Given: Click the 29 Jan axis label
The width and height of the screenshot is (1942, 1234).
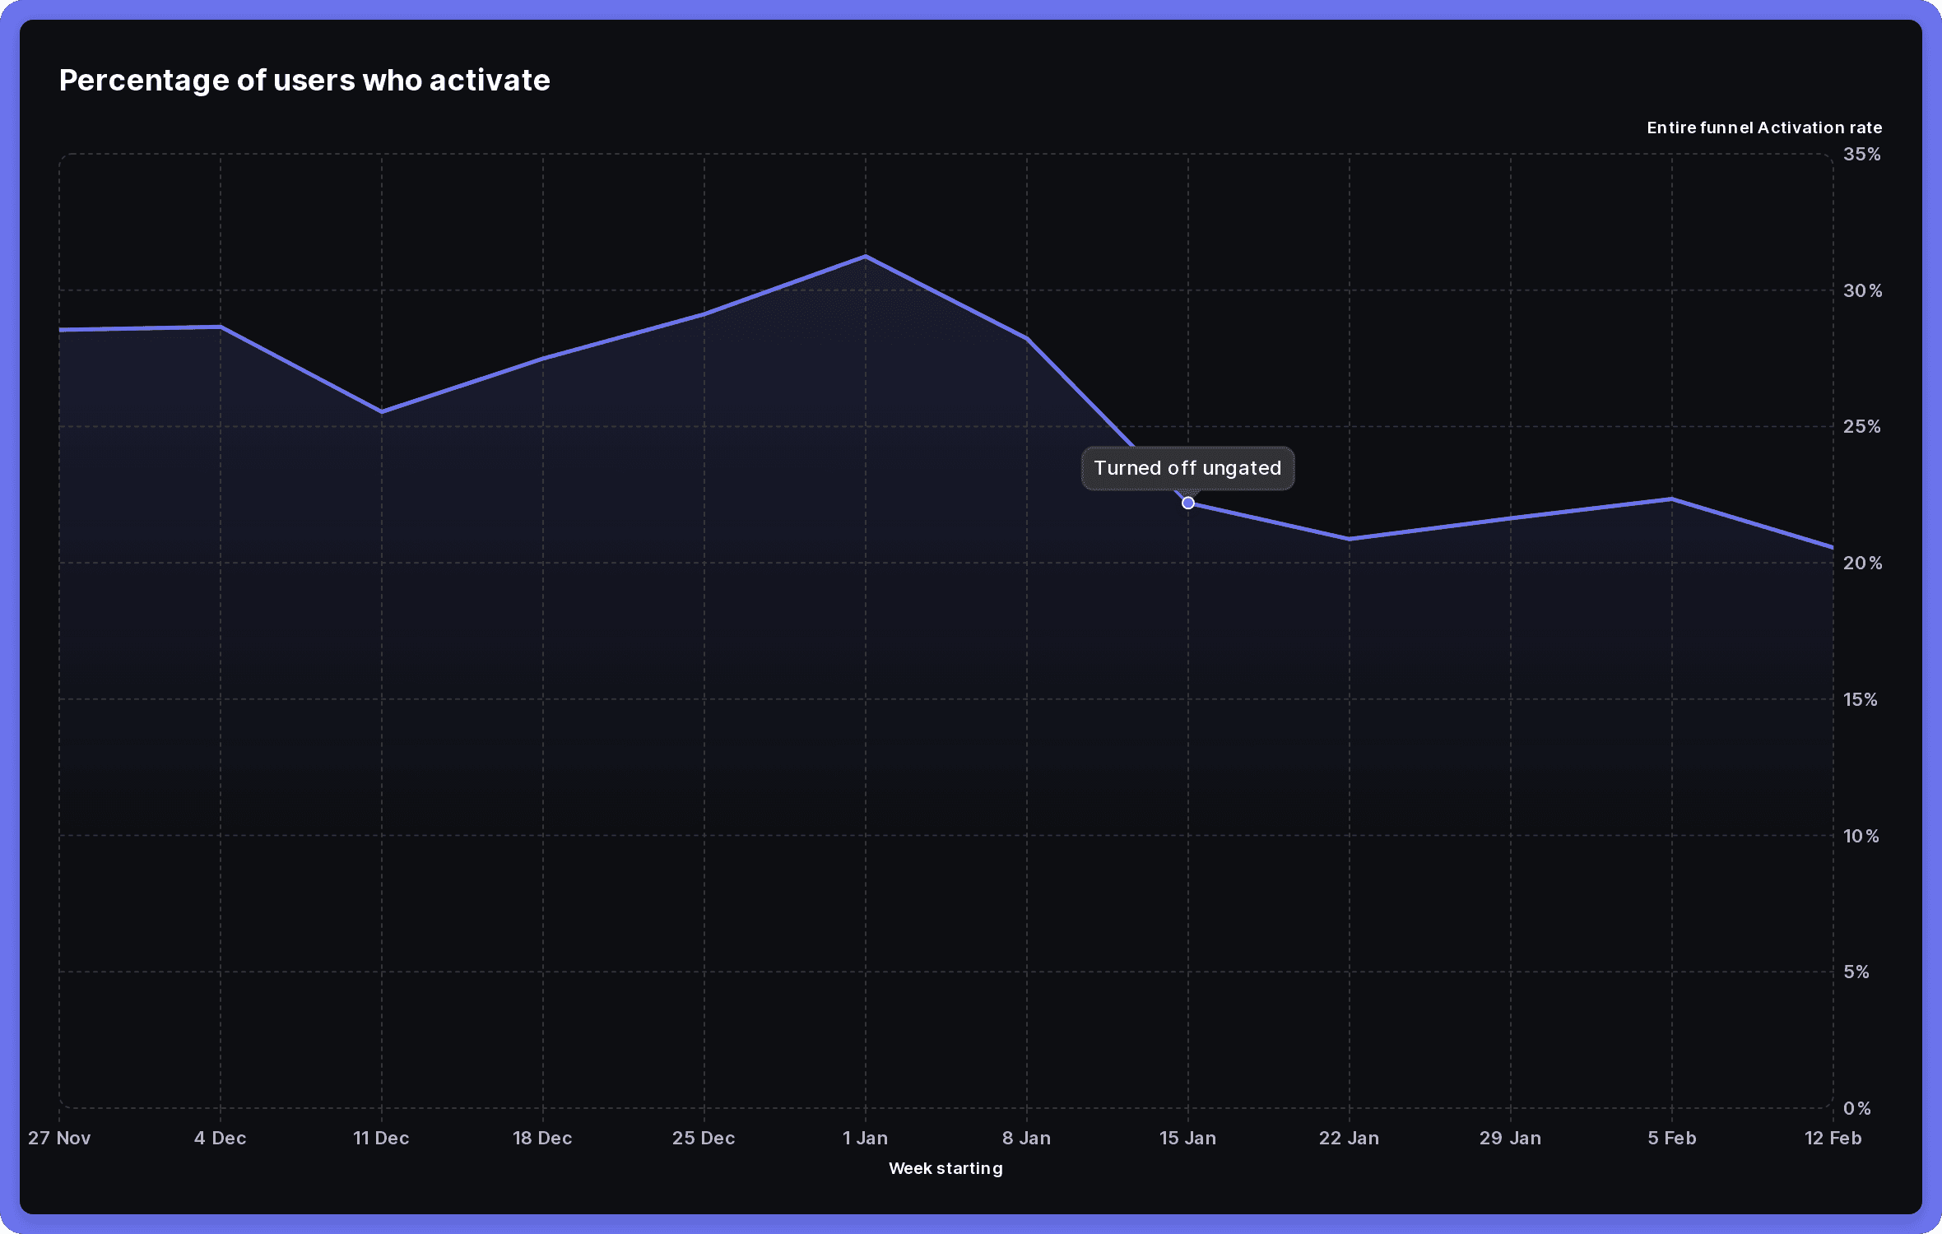Looking at the screenshot, I should point(1511,1138).
